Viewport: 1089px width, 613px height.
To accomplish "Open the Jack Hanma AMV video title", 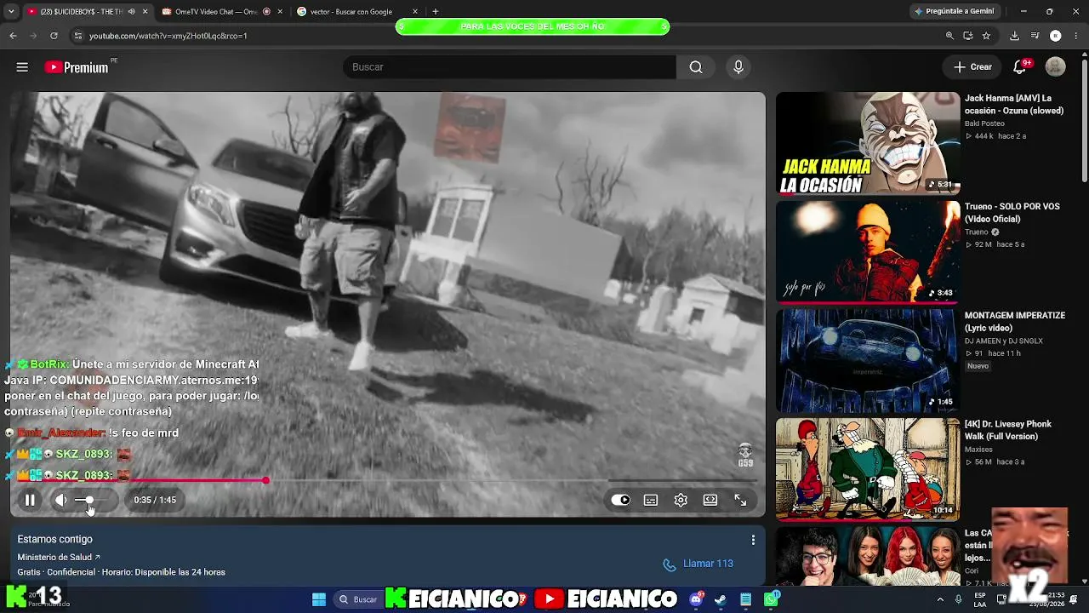I will tap(1014, 105).
